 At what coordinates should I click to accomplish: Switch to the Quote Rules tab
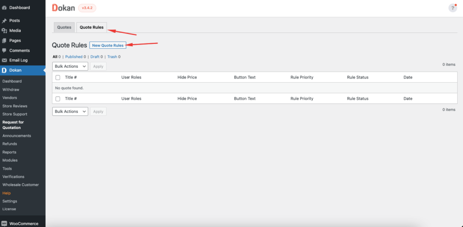click(91, 28)
